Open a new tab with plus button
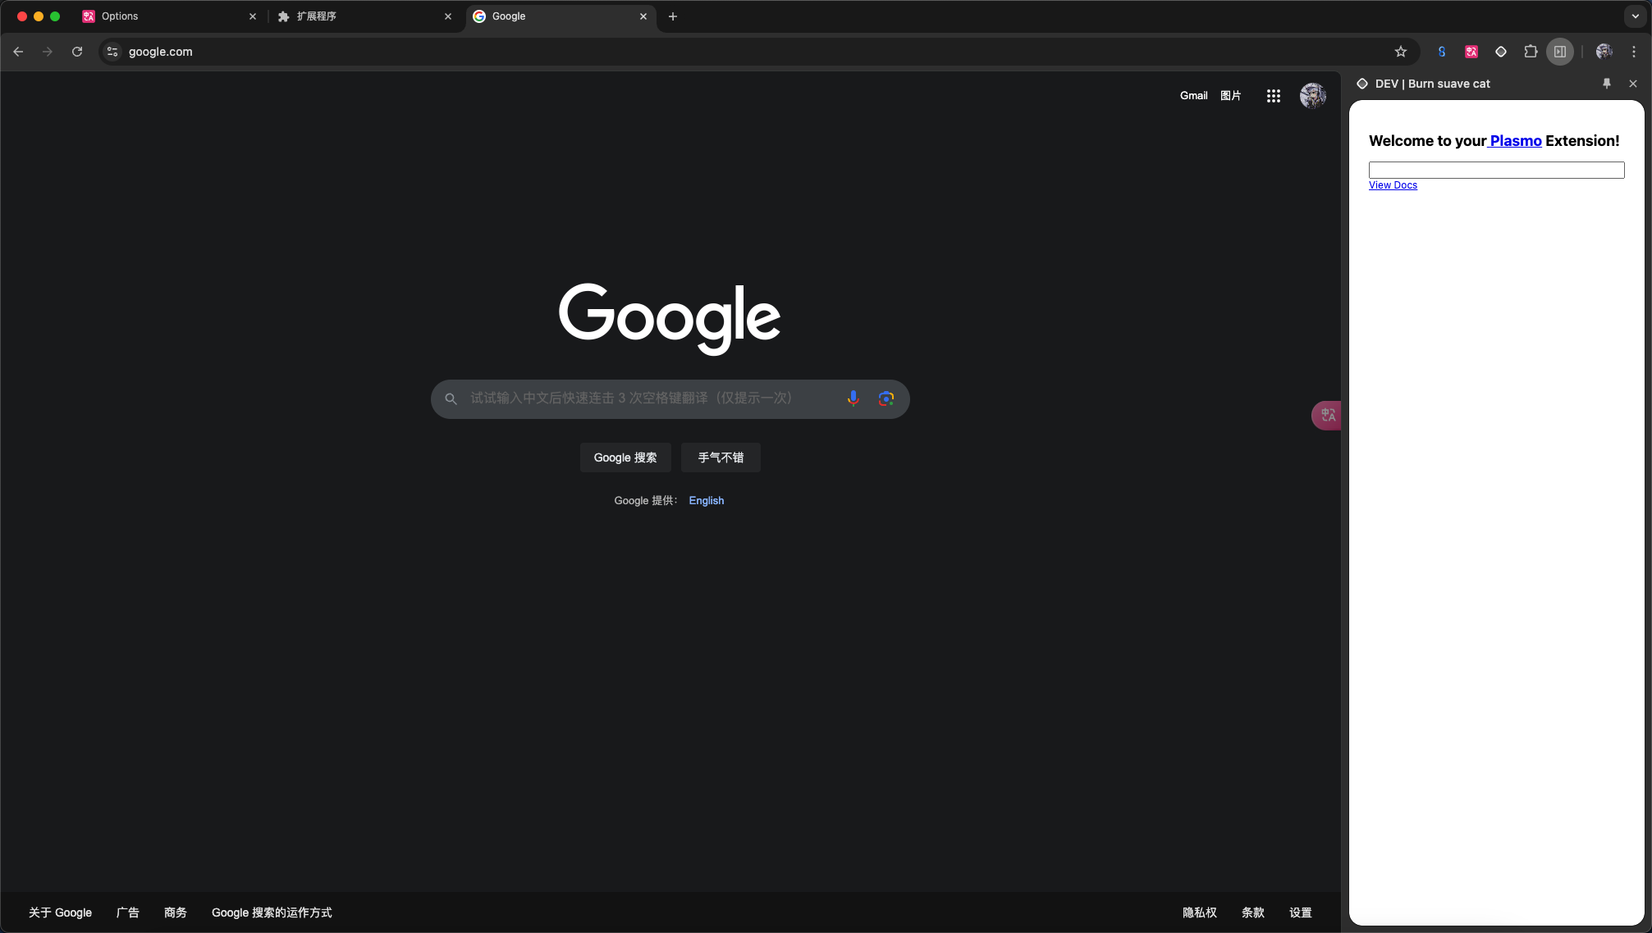Viewport: 1652px width, 933px height. tap(673, 16)
